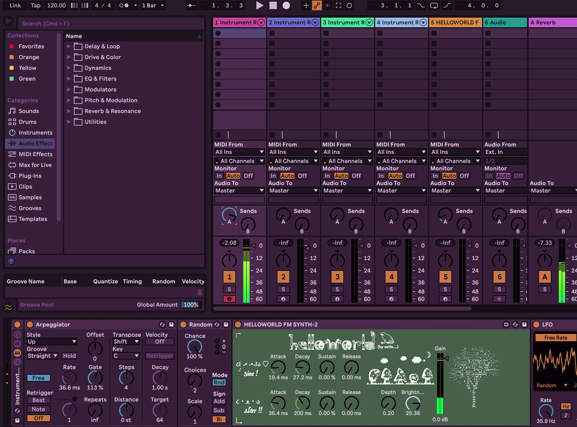Open the Groove Pool wave icon
The width and height of the screenshot is (577, 427).
point(8,307)
